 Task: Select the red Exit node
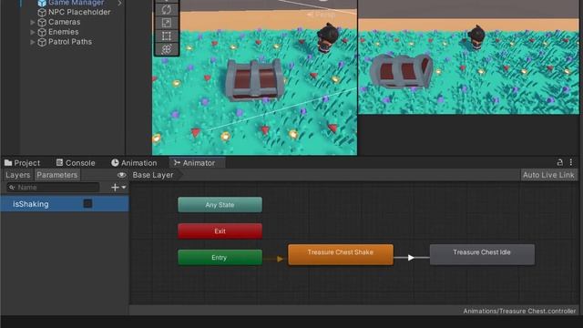click(x=220, y=231)
